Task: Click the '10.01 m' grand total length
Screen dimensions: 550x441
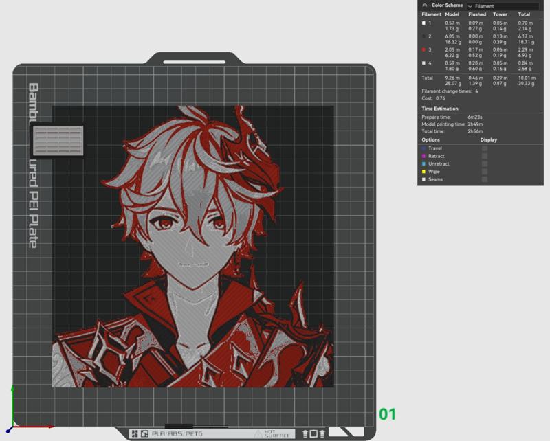Action: [527, 78]
